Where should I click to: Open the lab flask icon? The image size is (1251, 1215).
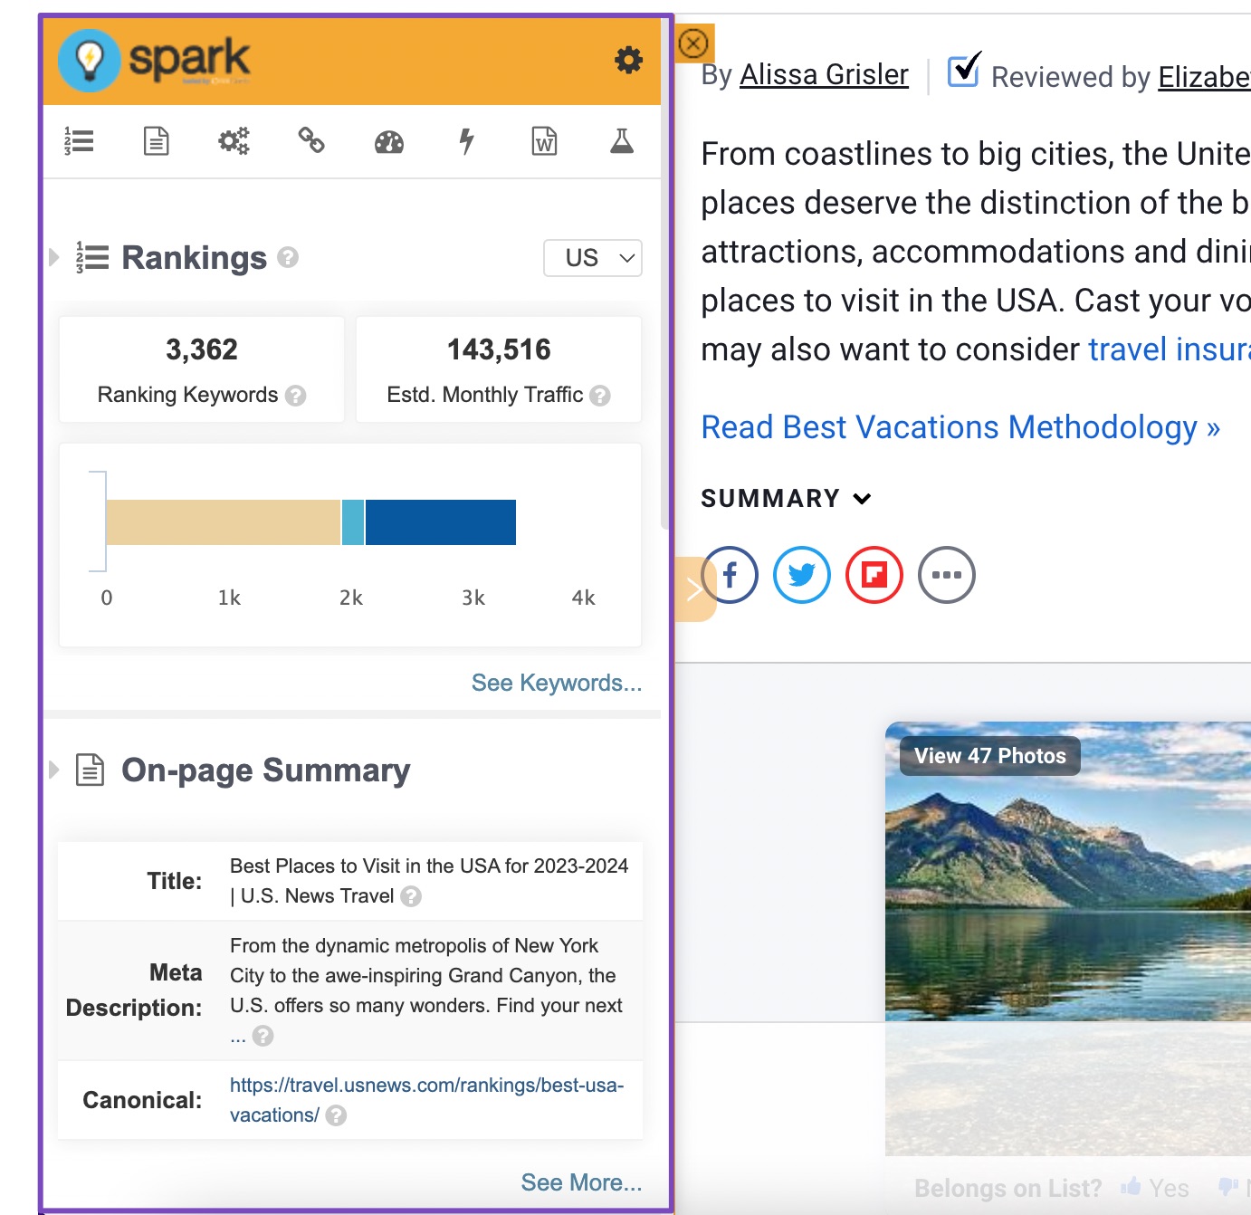[x=622, y=141]
